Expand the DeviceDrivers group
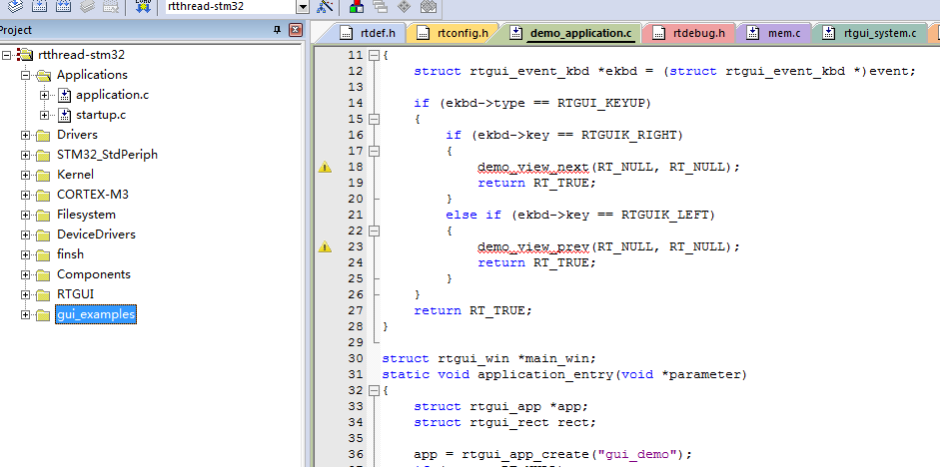Screen dimensions: 940x467 [25, 234]
